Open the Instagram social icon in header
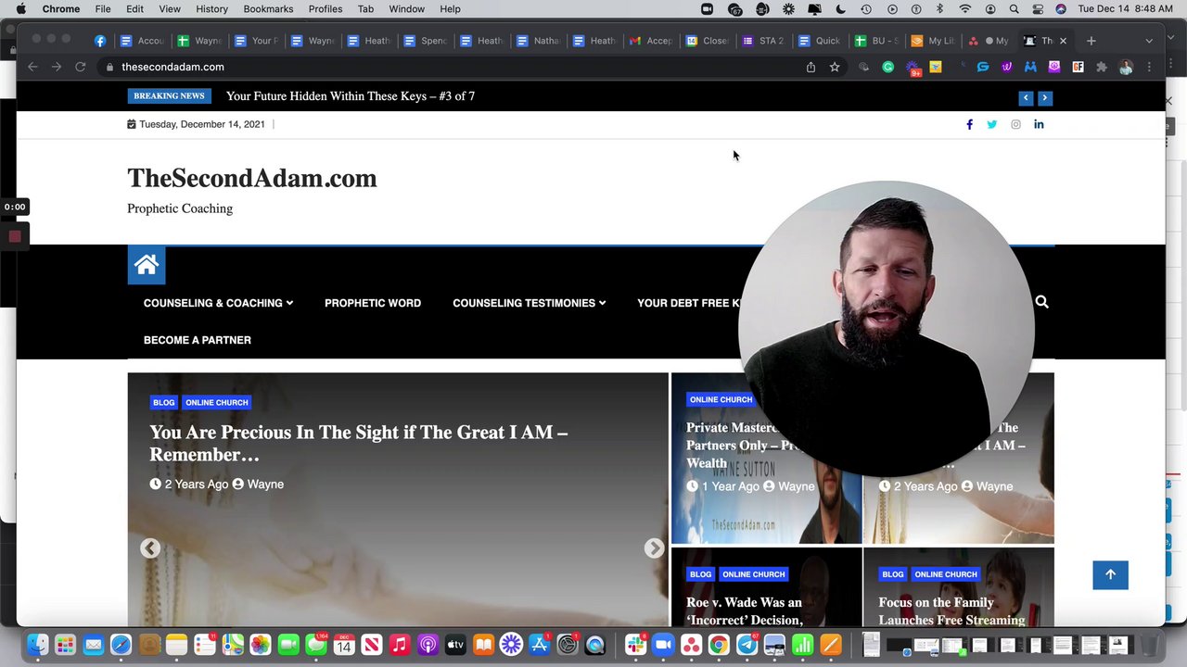This screenshot has height=667, width=1187. pyautogui.click(x=1015, y=124)
